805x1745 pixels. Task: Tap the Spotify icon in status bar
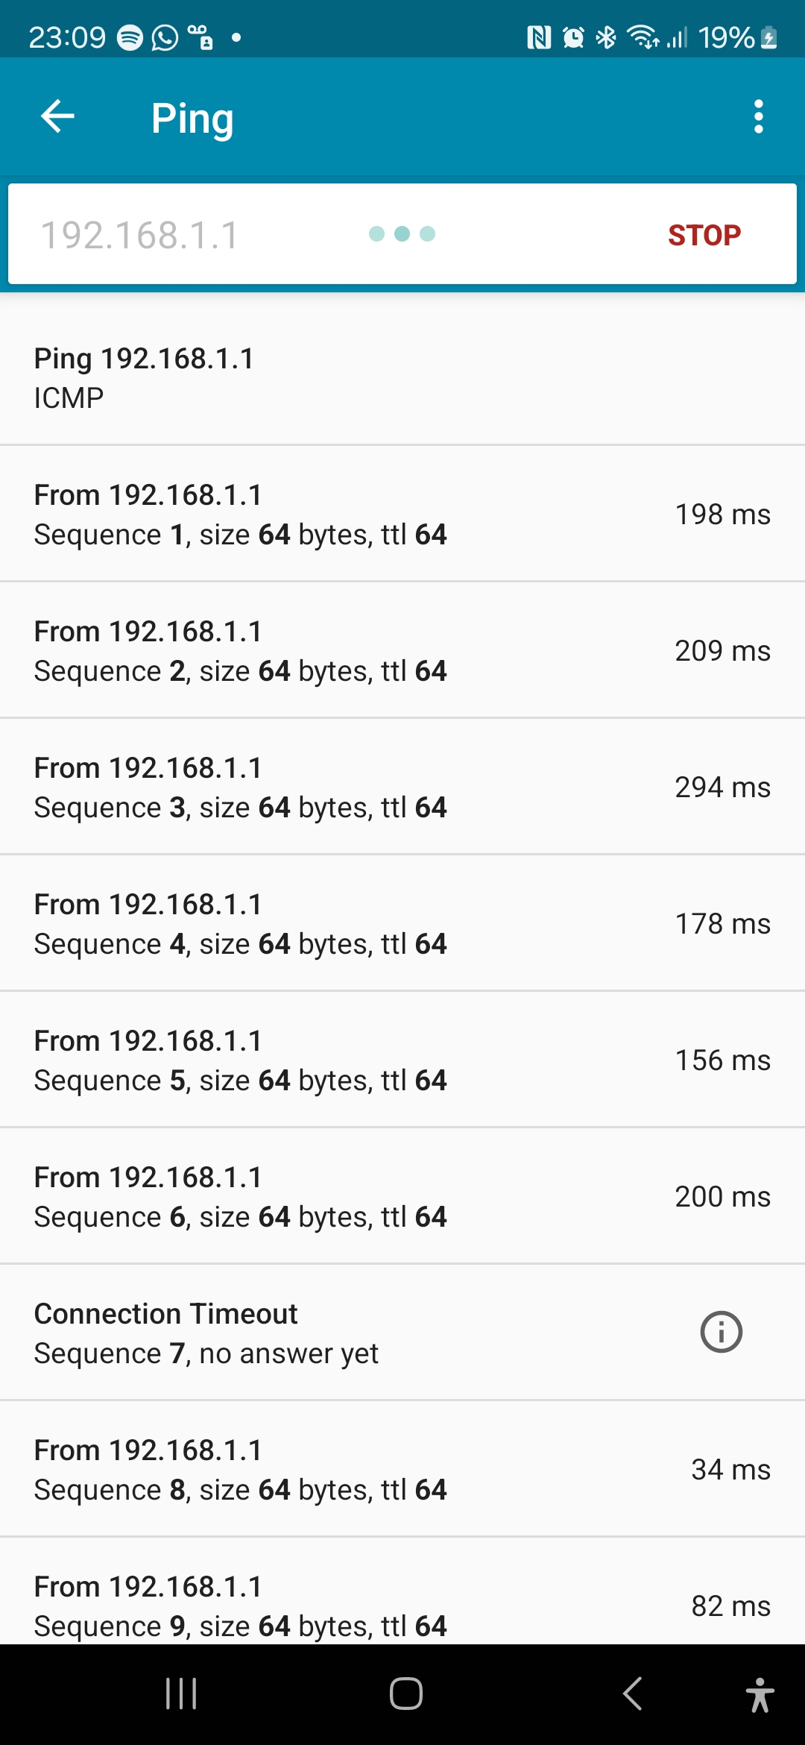click(x=130, y=37)
